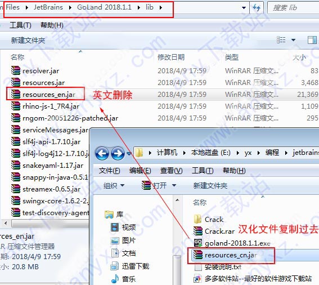Click the GoLand 2018.1.1 breadcrumb segment
Screen dimensions: 319x285
[104, 7]
